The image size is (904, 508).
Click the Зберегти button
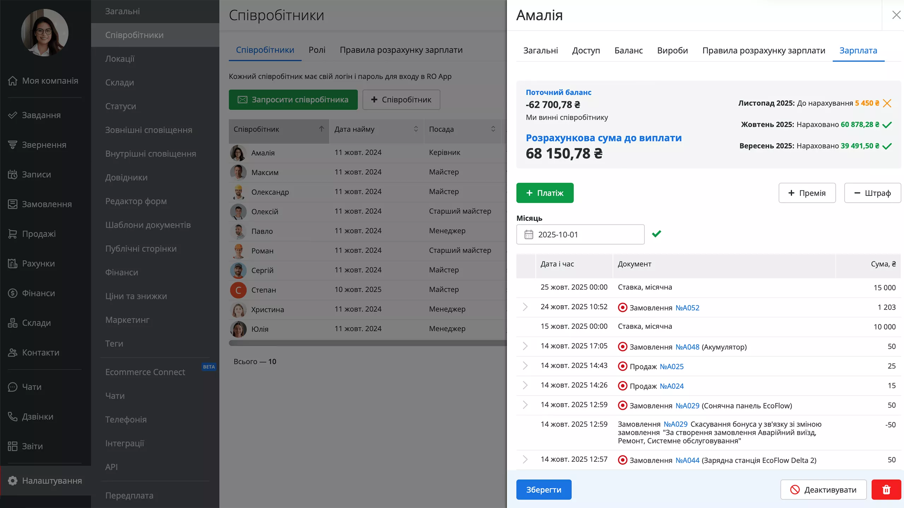click(x=543, y=489)
